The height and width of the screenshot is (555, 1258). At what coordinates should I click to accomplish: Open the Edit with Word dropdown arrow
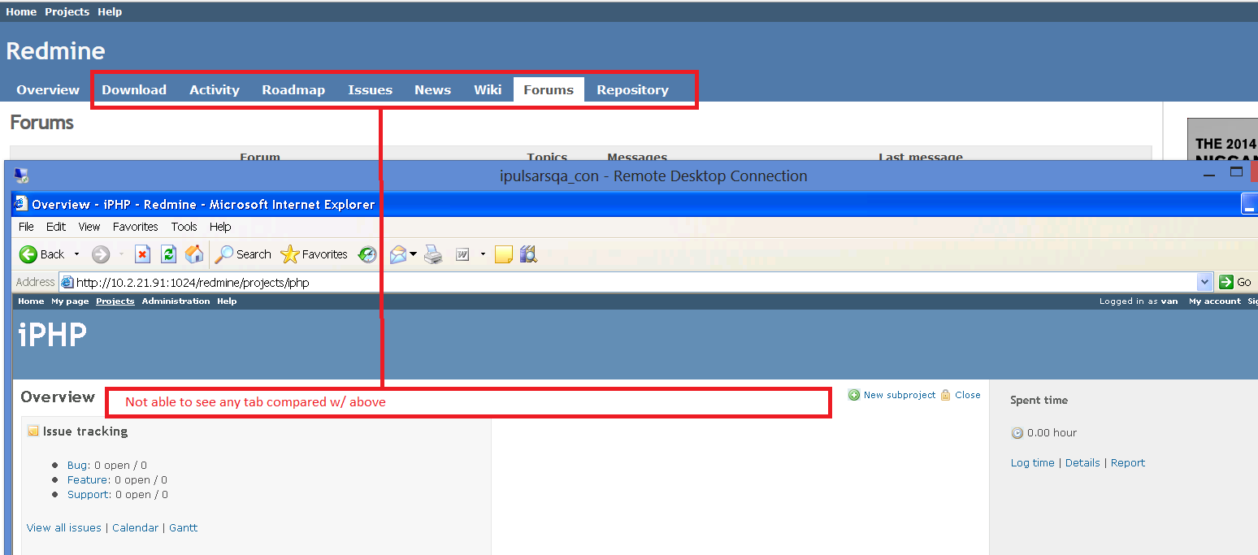point(483,254)
